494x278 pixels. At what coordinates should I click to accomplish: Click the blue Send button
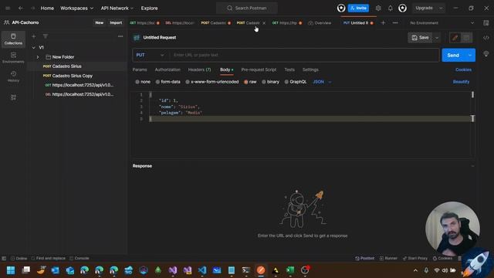click(x=453, y=55)
